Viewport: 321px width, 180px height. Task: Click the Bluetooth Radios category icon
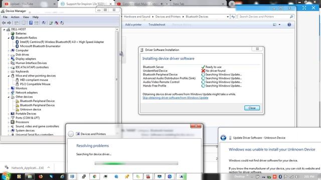click(x=13, y=38)
